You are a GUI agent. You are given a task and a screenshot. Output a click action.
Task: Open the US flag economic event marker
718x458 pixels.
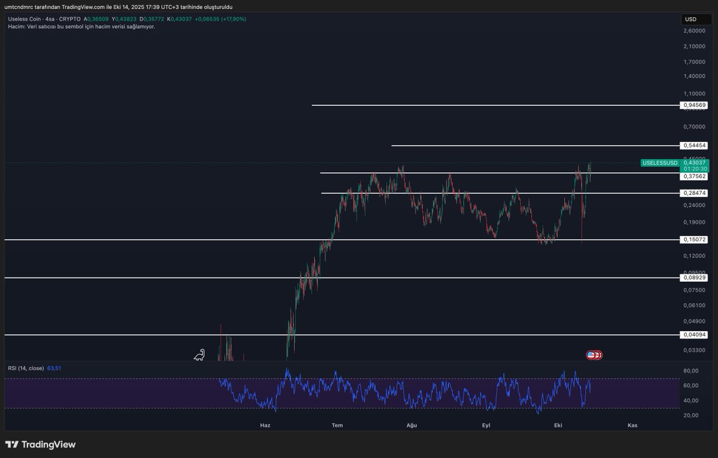click(x=592, y=355)
